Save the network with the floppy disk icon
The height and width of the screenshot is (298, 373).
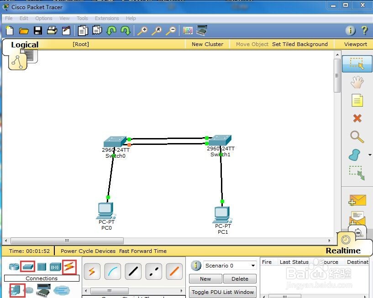click(x=38, y=31)
